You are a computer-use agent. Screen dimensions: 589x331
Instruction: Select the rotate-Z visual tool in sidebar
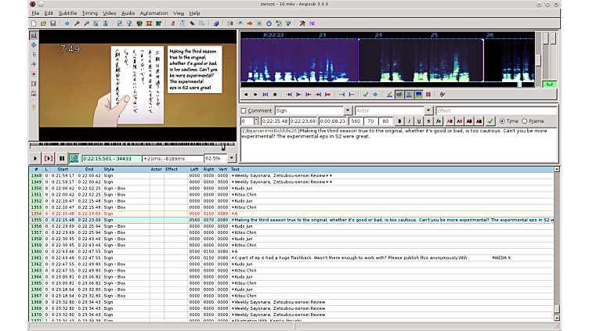tap(34, 55)
